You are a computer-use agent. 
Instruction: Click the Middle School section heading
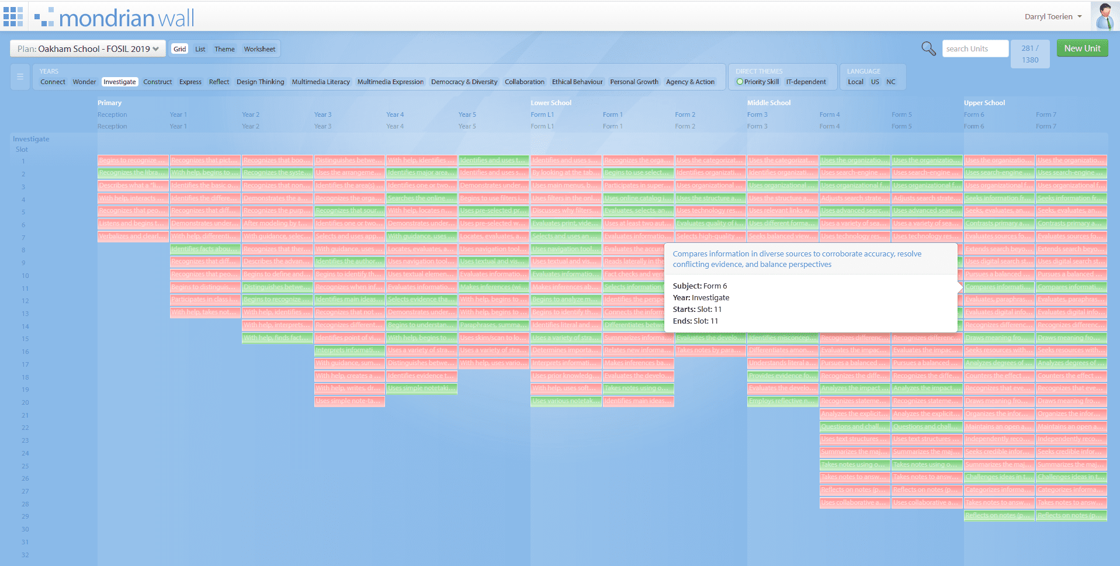(x=769, y=103)
